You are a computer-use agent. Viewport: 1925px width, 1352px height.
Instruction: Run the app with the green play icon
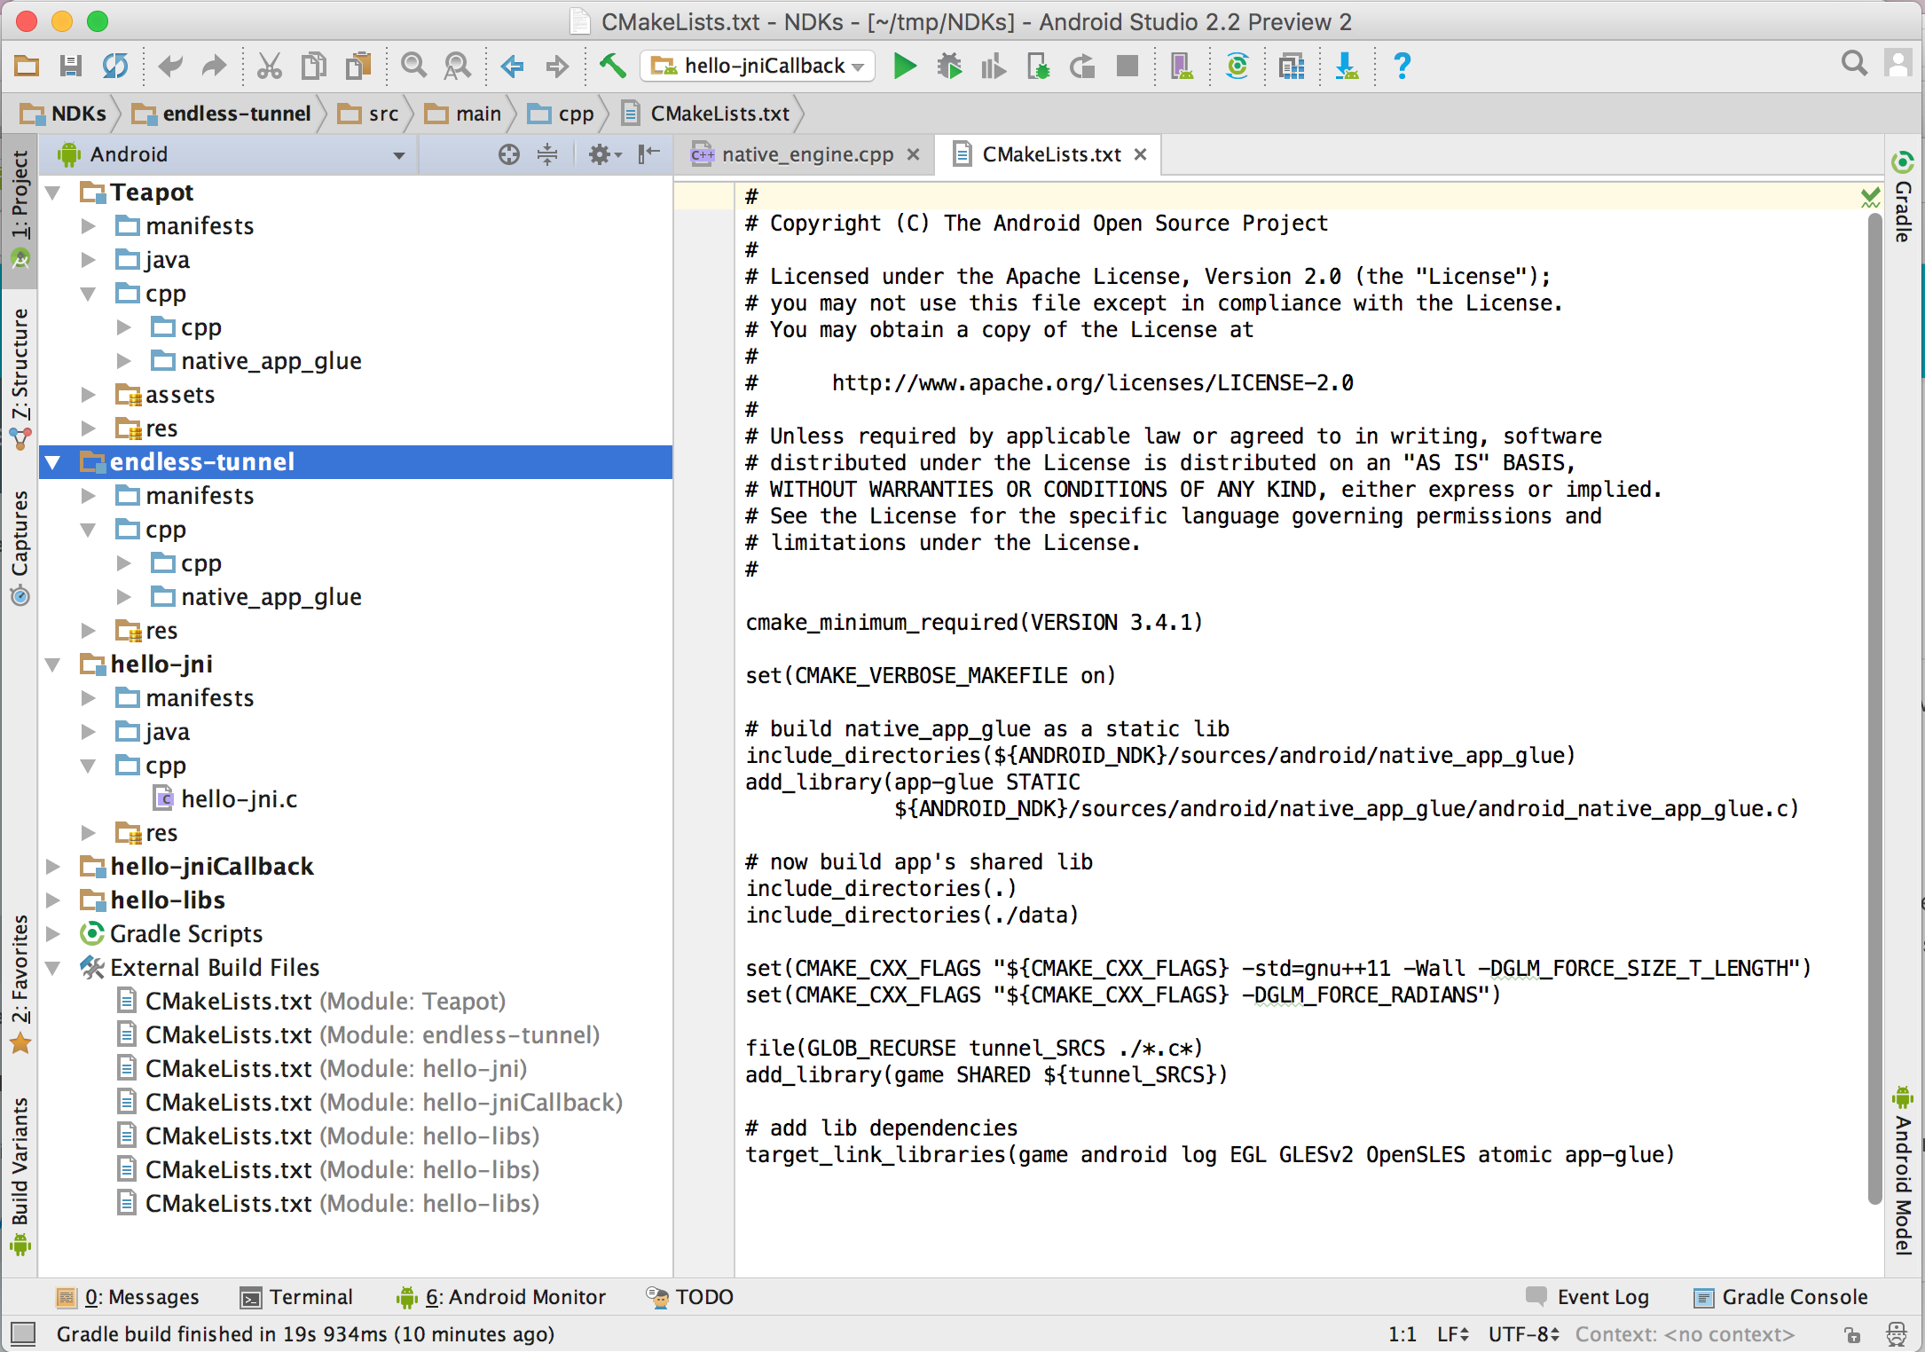(x=905, y=66)
